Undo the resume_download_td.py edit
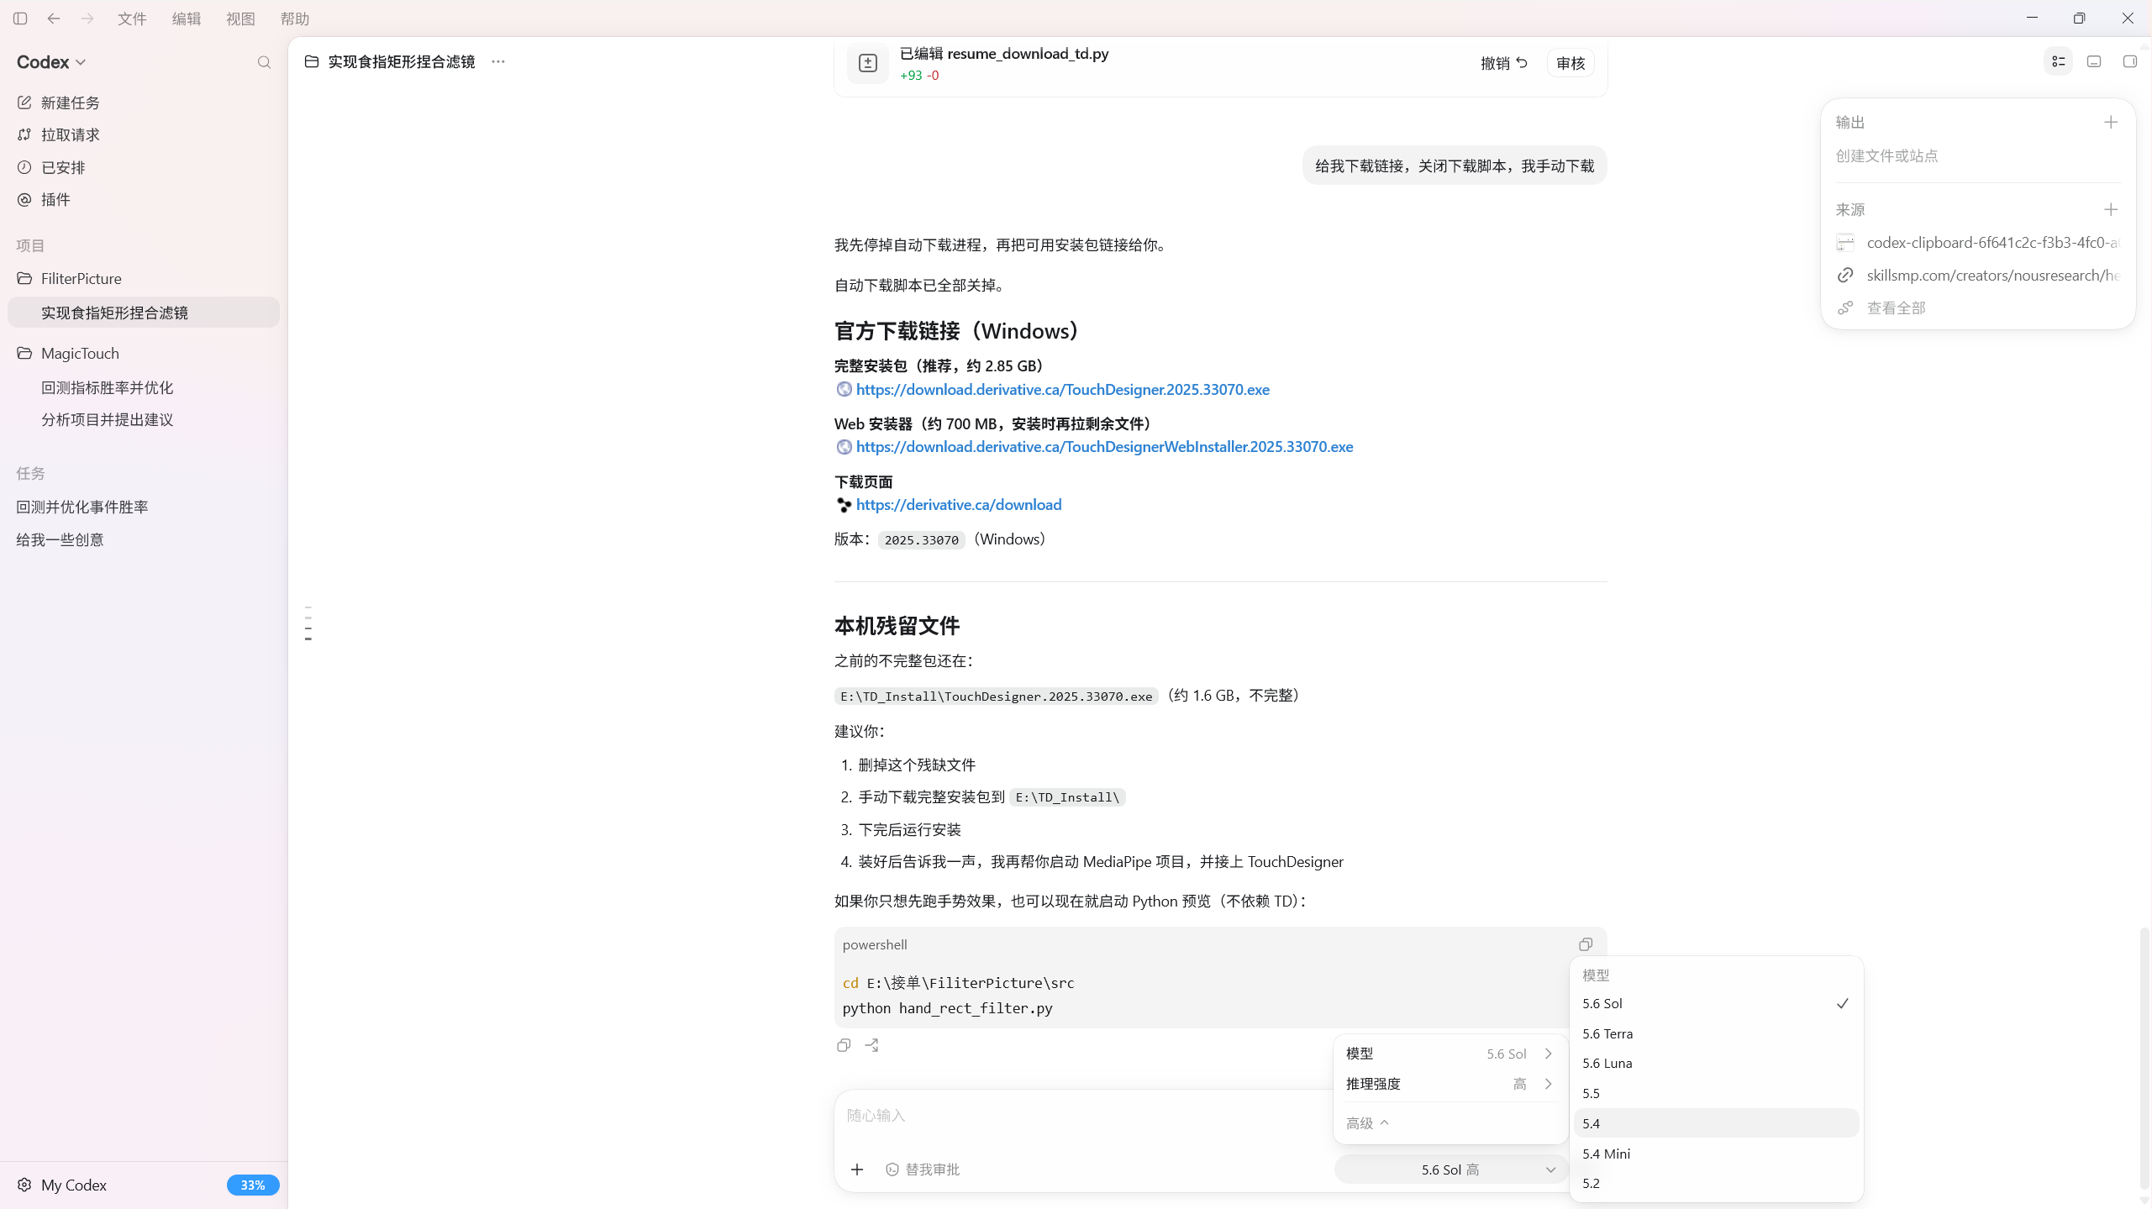Image resolution: width=2152 pixels, height=1209 pixels. pos(1504,63)
